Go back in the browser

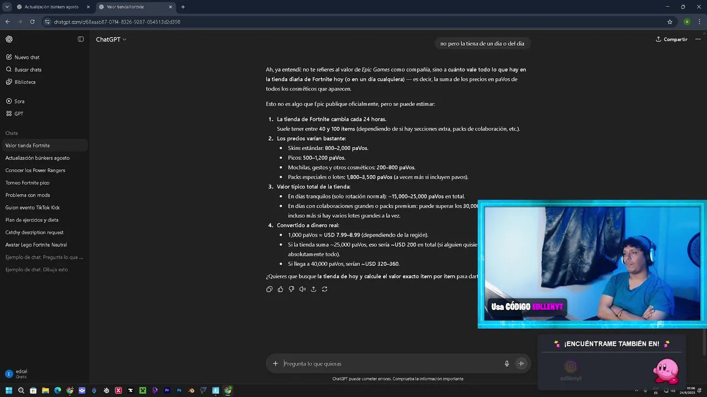7,22
